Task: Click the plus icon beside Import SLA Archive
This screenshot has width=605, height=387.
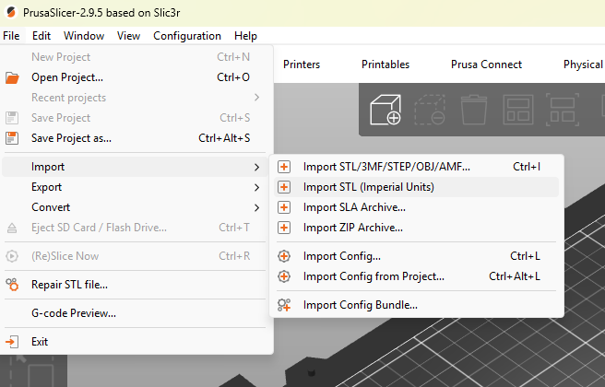Action: [284, 207]
